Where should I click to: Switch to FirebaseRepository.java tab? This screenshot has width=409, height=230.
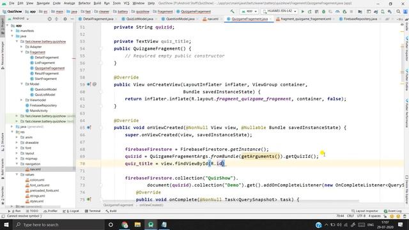(360, 19)
